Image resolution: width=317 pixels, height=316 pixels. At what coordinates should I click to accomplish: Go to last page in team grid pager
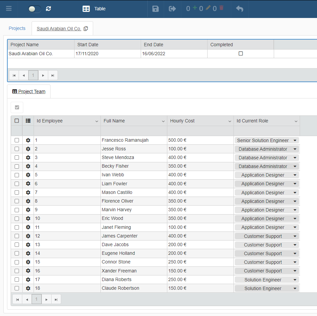coord(56,299)
